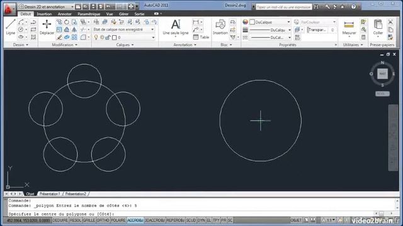Choose the circle tool in Dessin panel
Viewport: 403px width, 226px height.
coord(21,30)
